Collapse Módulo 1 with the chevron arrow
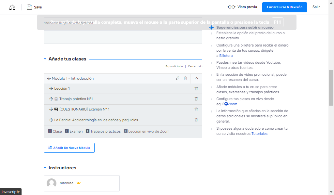334x195 pixels. (196, 78)
